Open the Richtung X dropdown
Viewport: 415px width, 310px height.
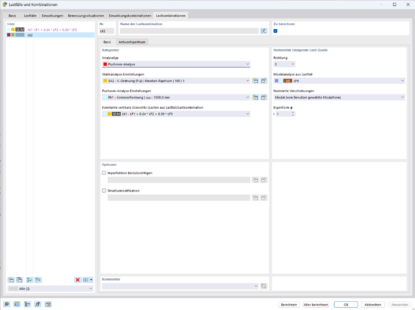284,64
